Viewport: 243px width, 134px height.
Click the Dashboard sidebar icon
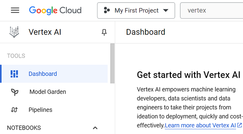tap(14, 74)
